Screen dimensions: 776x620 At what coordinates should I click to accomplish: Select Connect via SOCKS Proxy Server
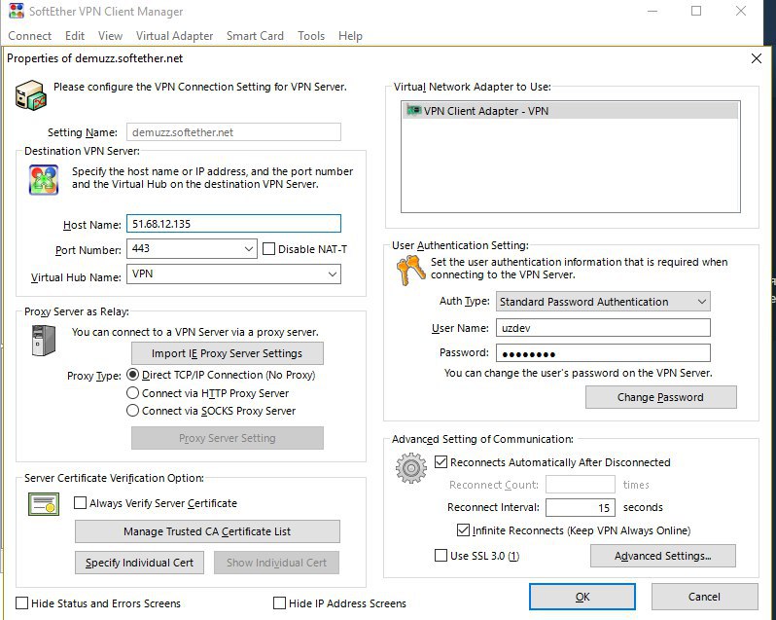(x=132, y=411)
